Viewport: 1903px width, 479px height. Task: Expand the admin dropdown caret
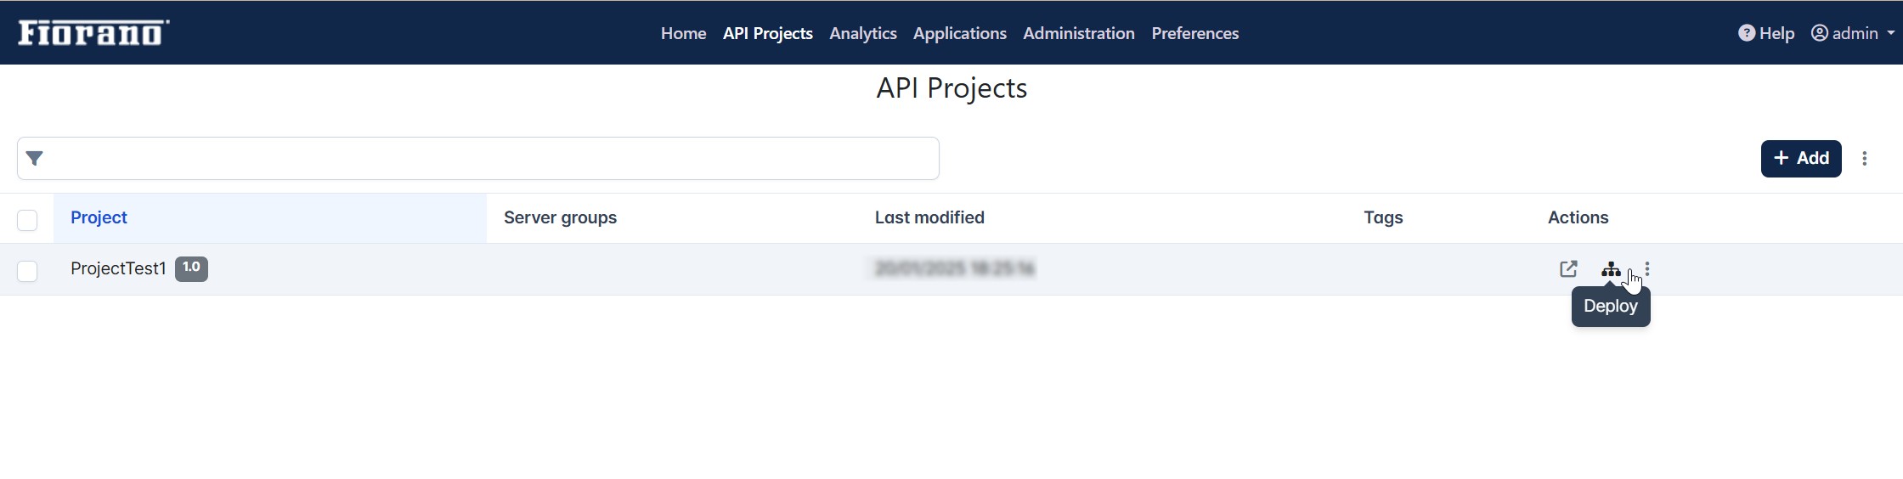(x=1890, y=33)
